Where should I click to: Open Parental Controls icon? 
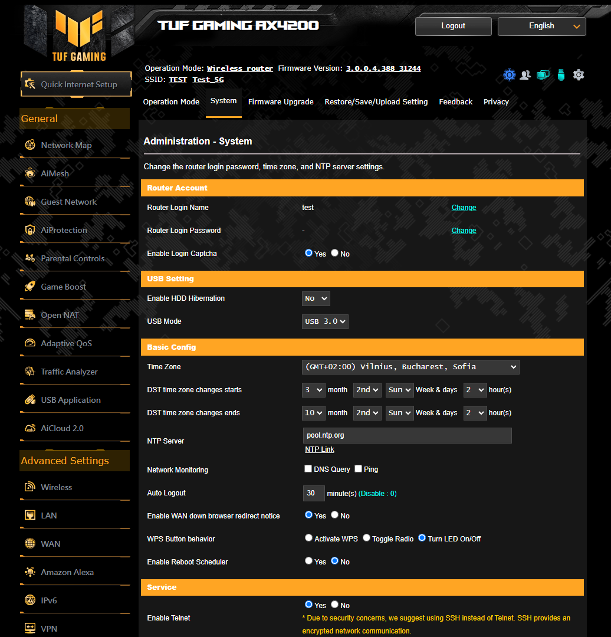30,258
